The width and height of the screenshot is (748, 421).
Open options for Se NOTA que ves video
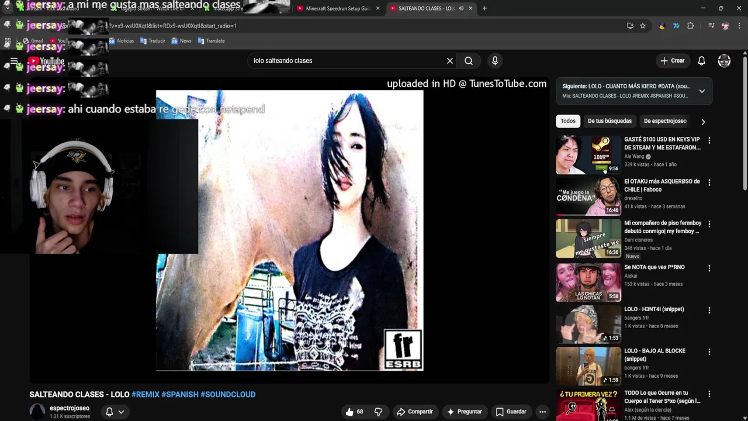click(x=709, y=268)
